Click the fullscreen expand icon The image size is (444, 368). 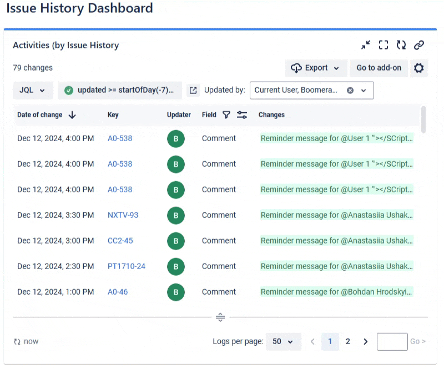384,45
